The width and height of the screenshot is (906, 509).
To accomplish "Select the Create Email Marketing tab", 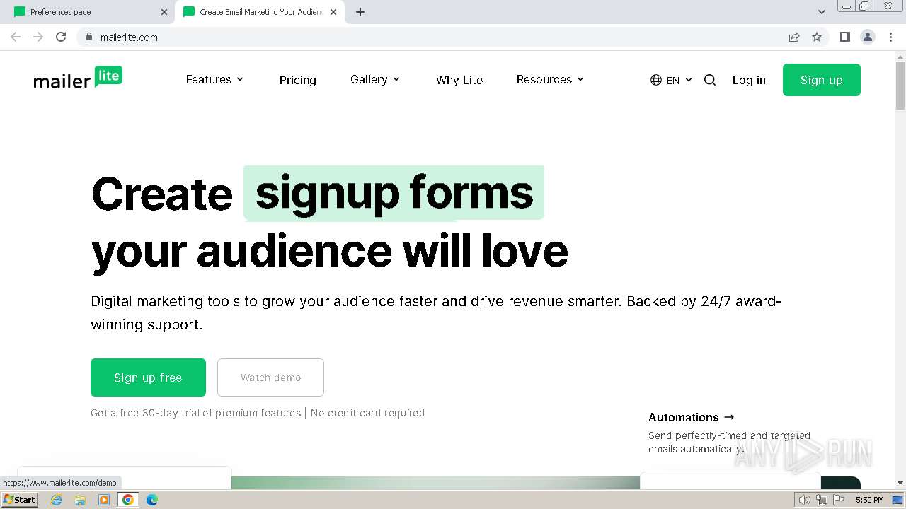I will pos(260,12).
